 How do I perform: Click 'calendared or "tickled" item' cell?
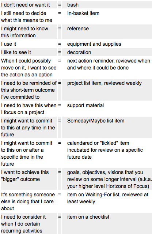coord(107,153)
